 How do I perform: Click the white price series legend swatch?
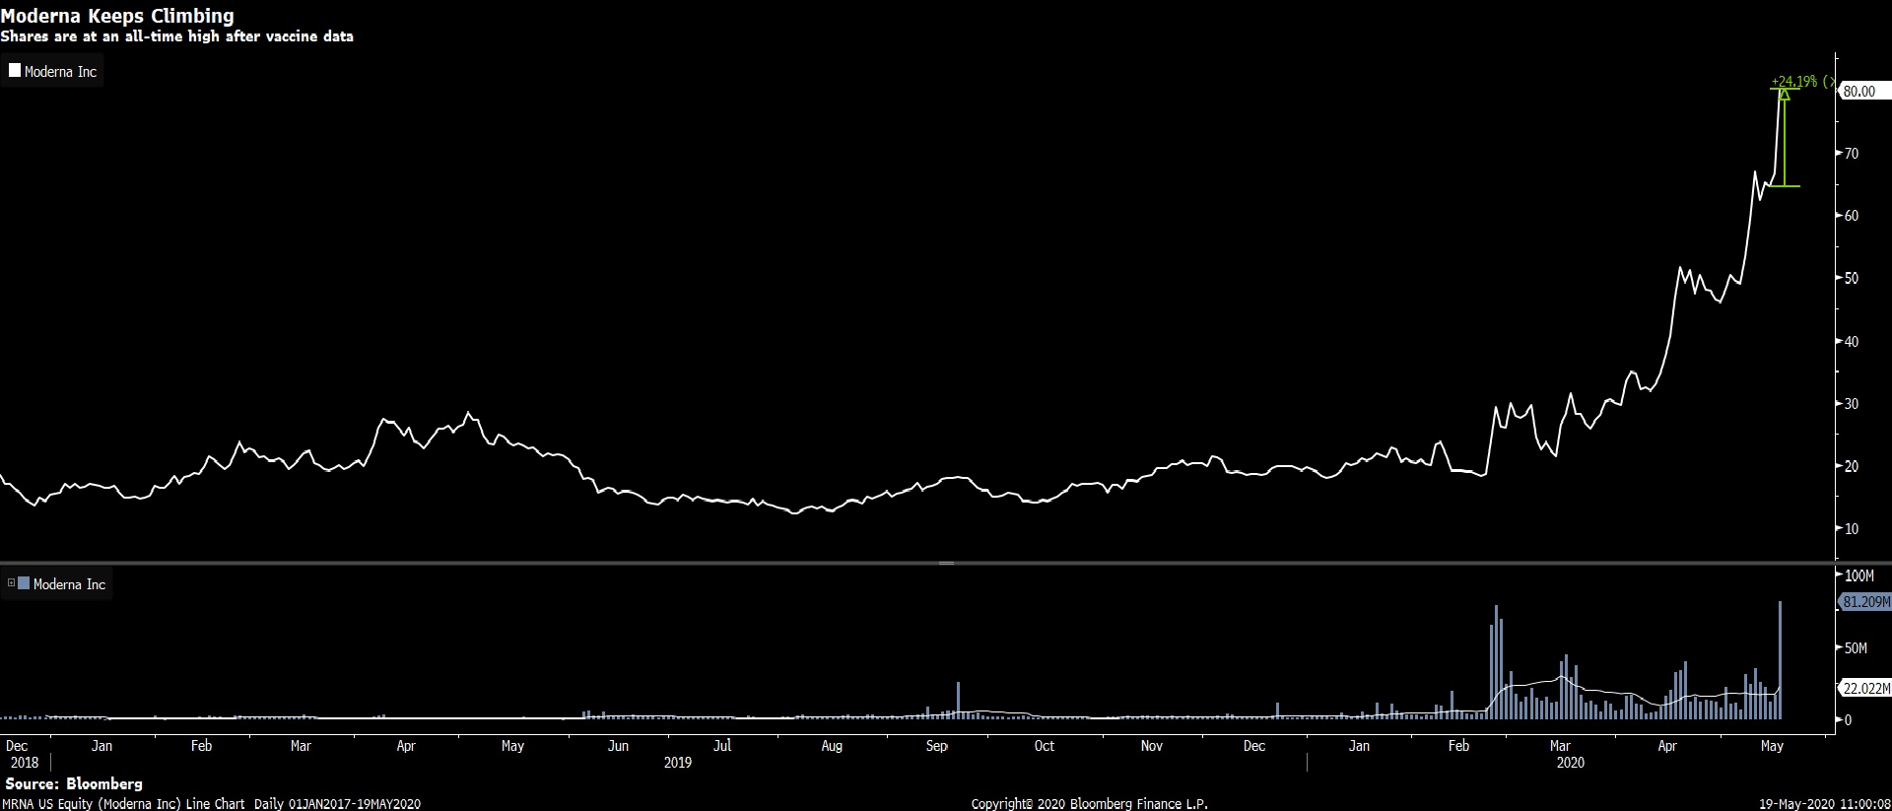pos(15,70)
